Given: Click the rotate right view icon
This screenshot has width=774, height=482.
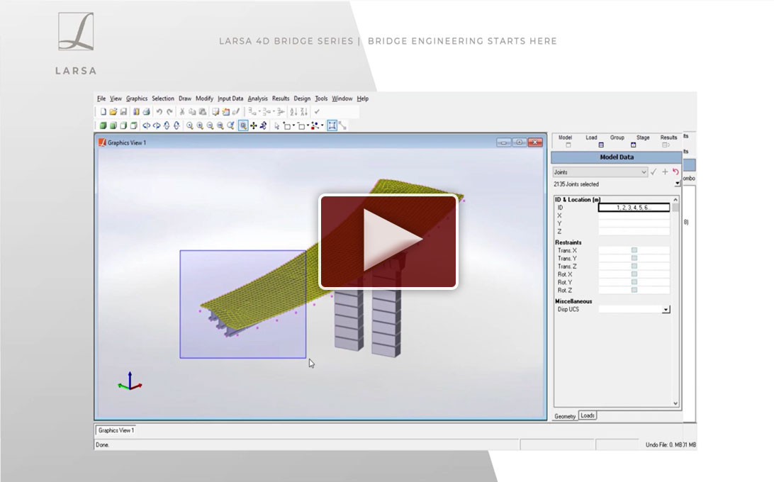Looking at the screenshot, I should (157, 126).
